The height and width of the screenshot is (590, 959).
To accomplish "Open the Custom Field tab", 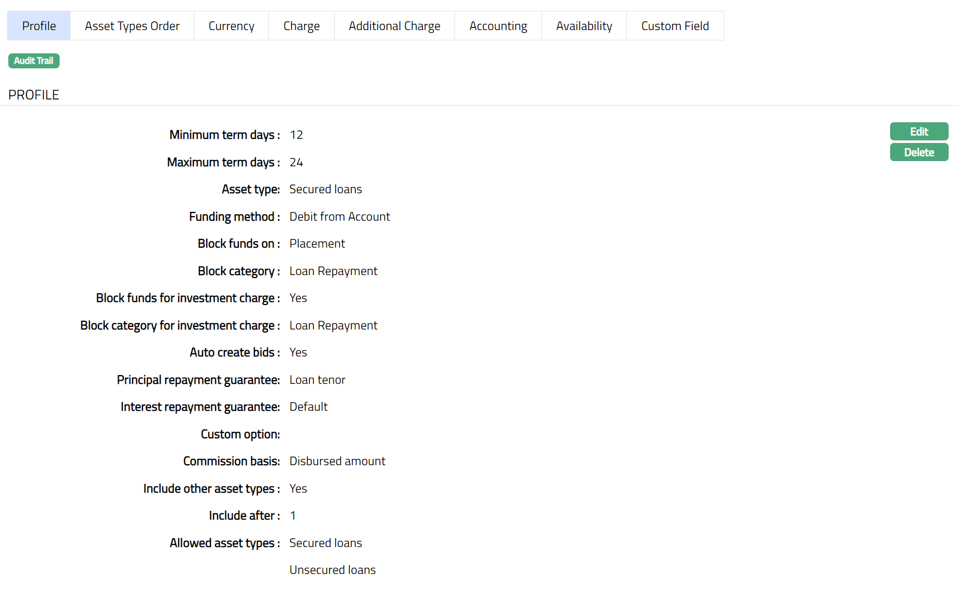I will (675, 26).
